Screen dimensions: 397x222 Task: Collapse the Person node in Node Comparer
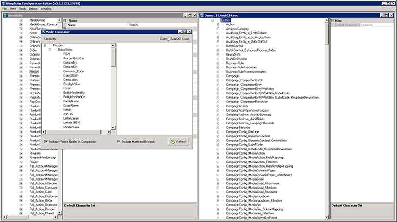click(45, 45)
